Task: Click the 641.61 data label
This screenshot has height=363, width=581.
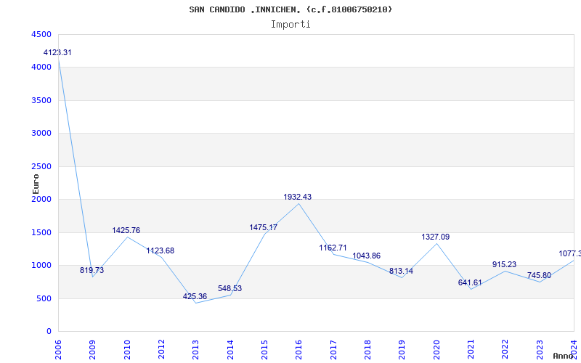Action: [470, 282]
